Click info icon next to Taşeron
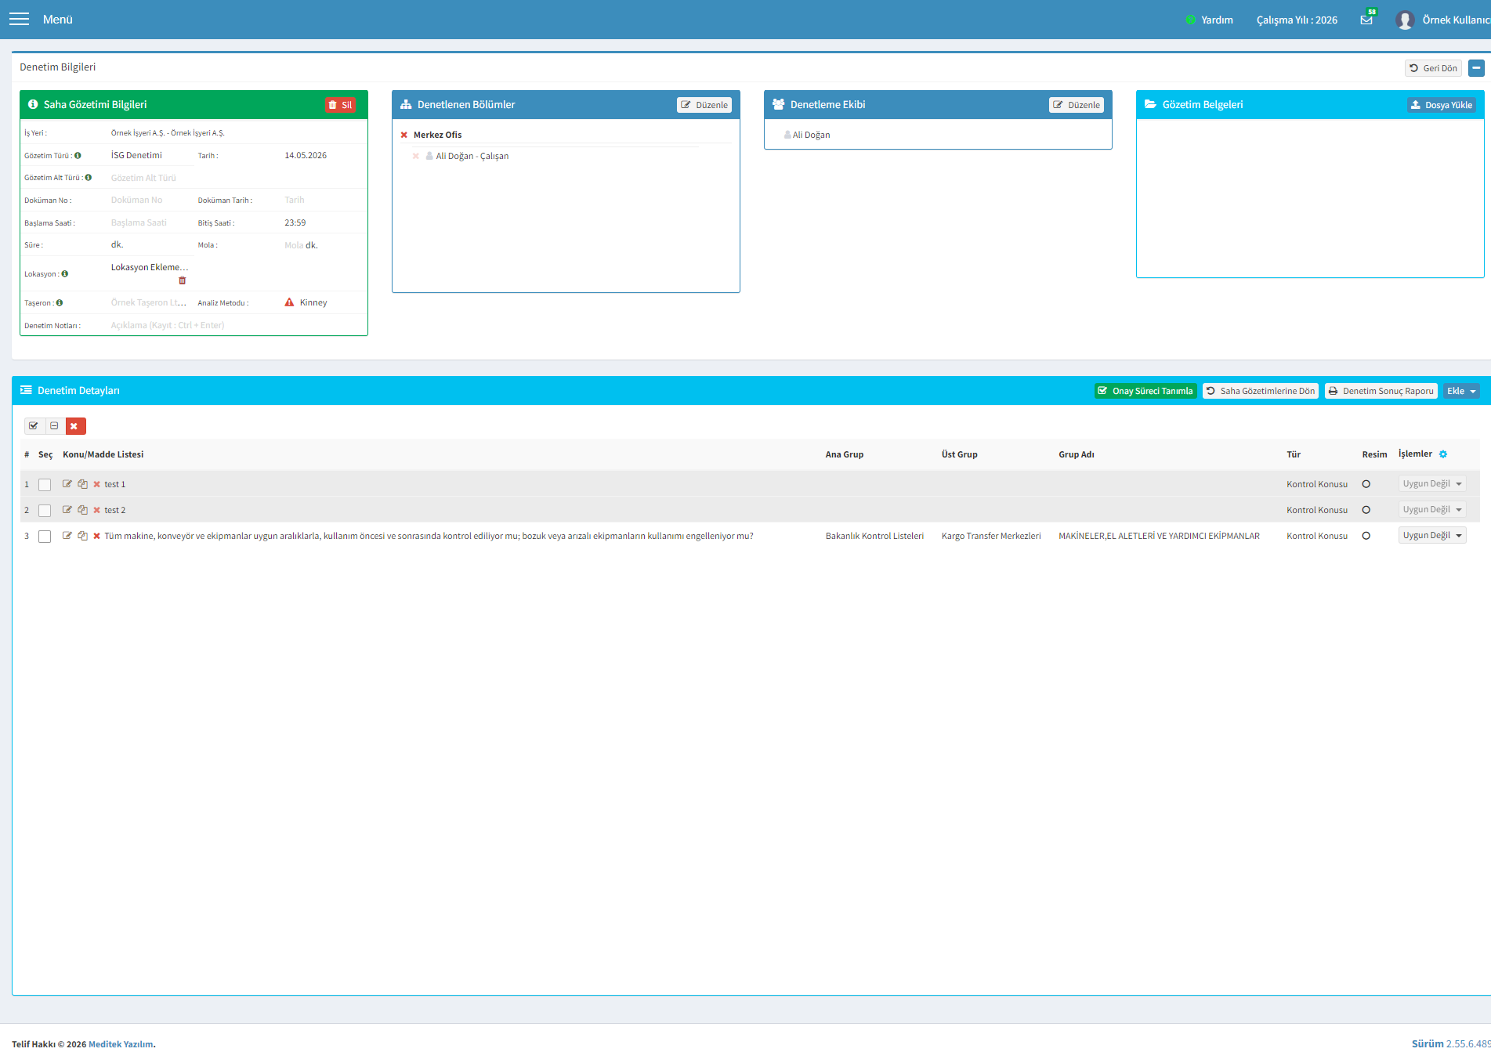 click(60, 302)
